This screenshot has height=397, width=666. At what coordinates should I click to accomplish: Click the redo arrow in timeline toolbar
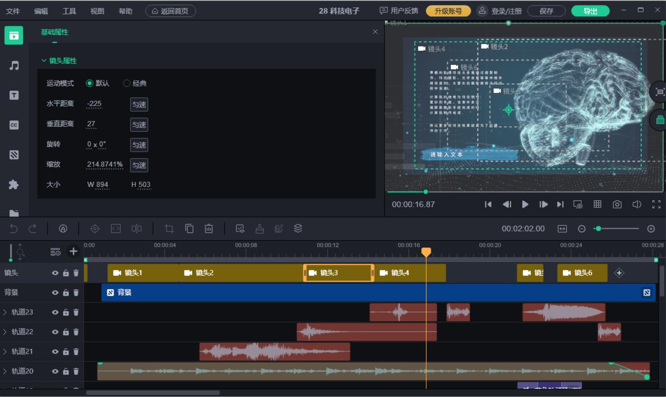click(32, 228)
